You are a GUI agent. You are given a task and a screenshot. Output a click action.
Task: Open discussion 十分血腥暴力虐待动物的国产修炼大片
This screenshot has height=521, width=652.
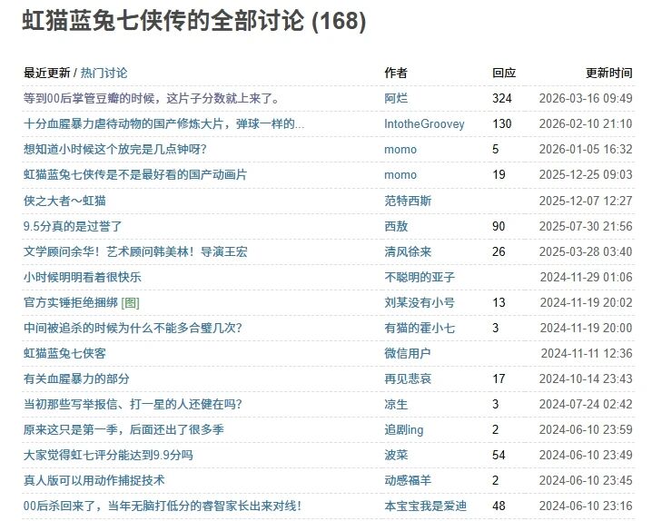pyautogui.click(x=163, y=123)
